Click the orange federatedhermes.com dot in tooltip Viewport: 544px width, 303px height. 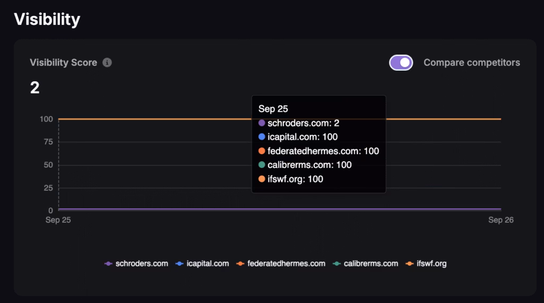(x=261, y=151)
